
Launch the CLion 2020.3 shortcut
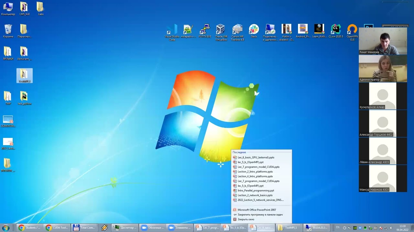[x=336, y=32]
